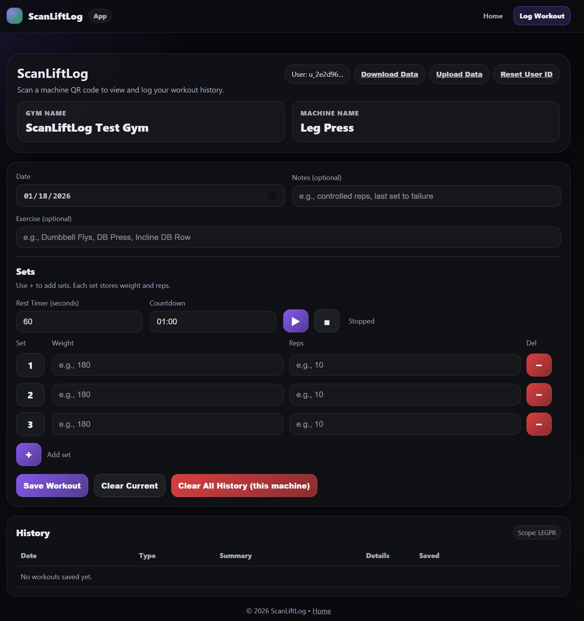Focus the Date field showing 01/18/2026
This screenshot has height=621, width=584.
tap(150, 196)
